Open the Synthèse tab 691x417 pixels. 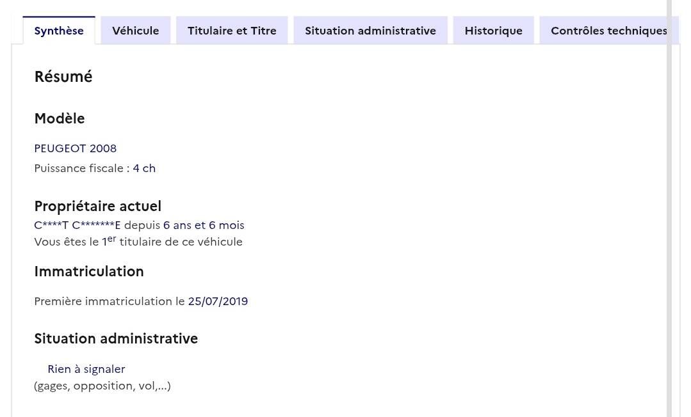point(59,31)
